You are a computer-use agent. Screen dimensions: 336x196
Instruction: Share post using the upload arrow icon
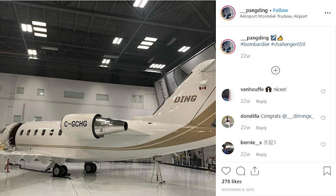click(x=255, y=171)
